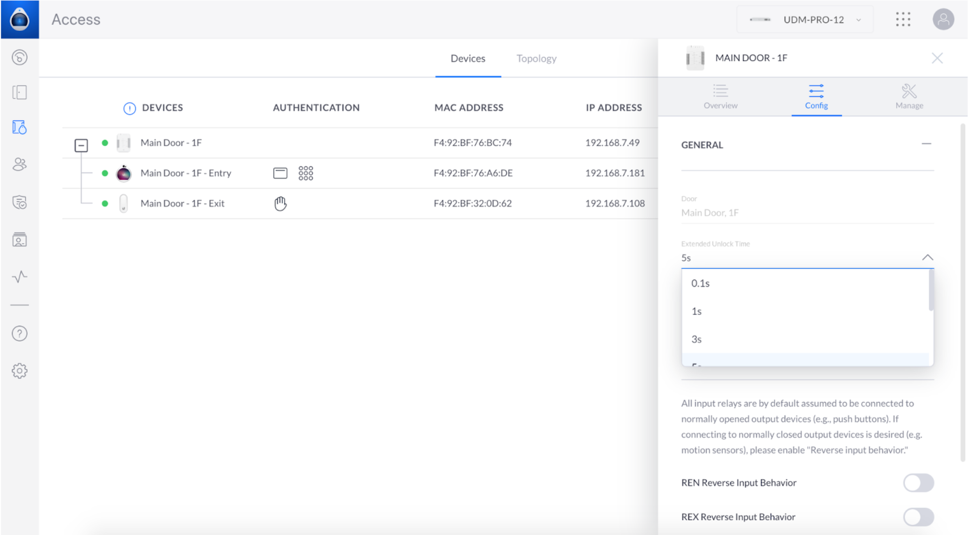Click the Devices info circle icon
The width and height of the screenshot is (969, 535).
[129, 108]
